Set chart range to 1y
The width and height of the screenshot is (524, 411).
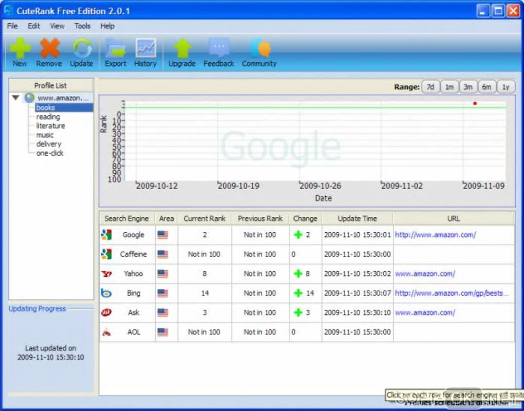[506, 87]
